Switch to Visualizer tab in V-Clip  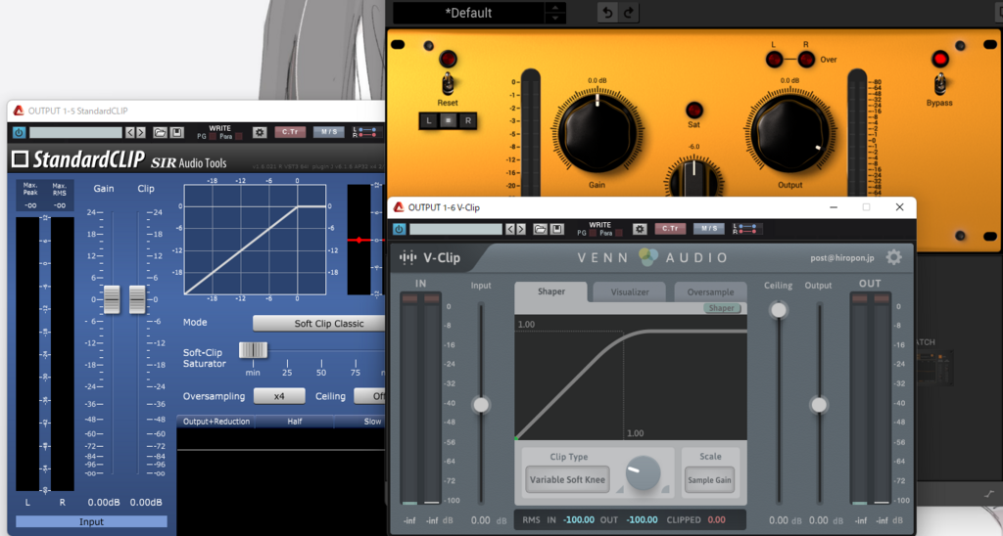pos(630,291)
